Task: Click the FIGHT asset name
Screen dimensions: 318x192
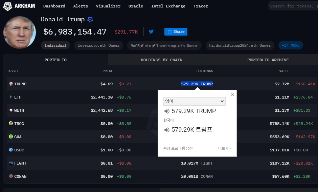Action: pyautogui.click(x=20, y=163)
